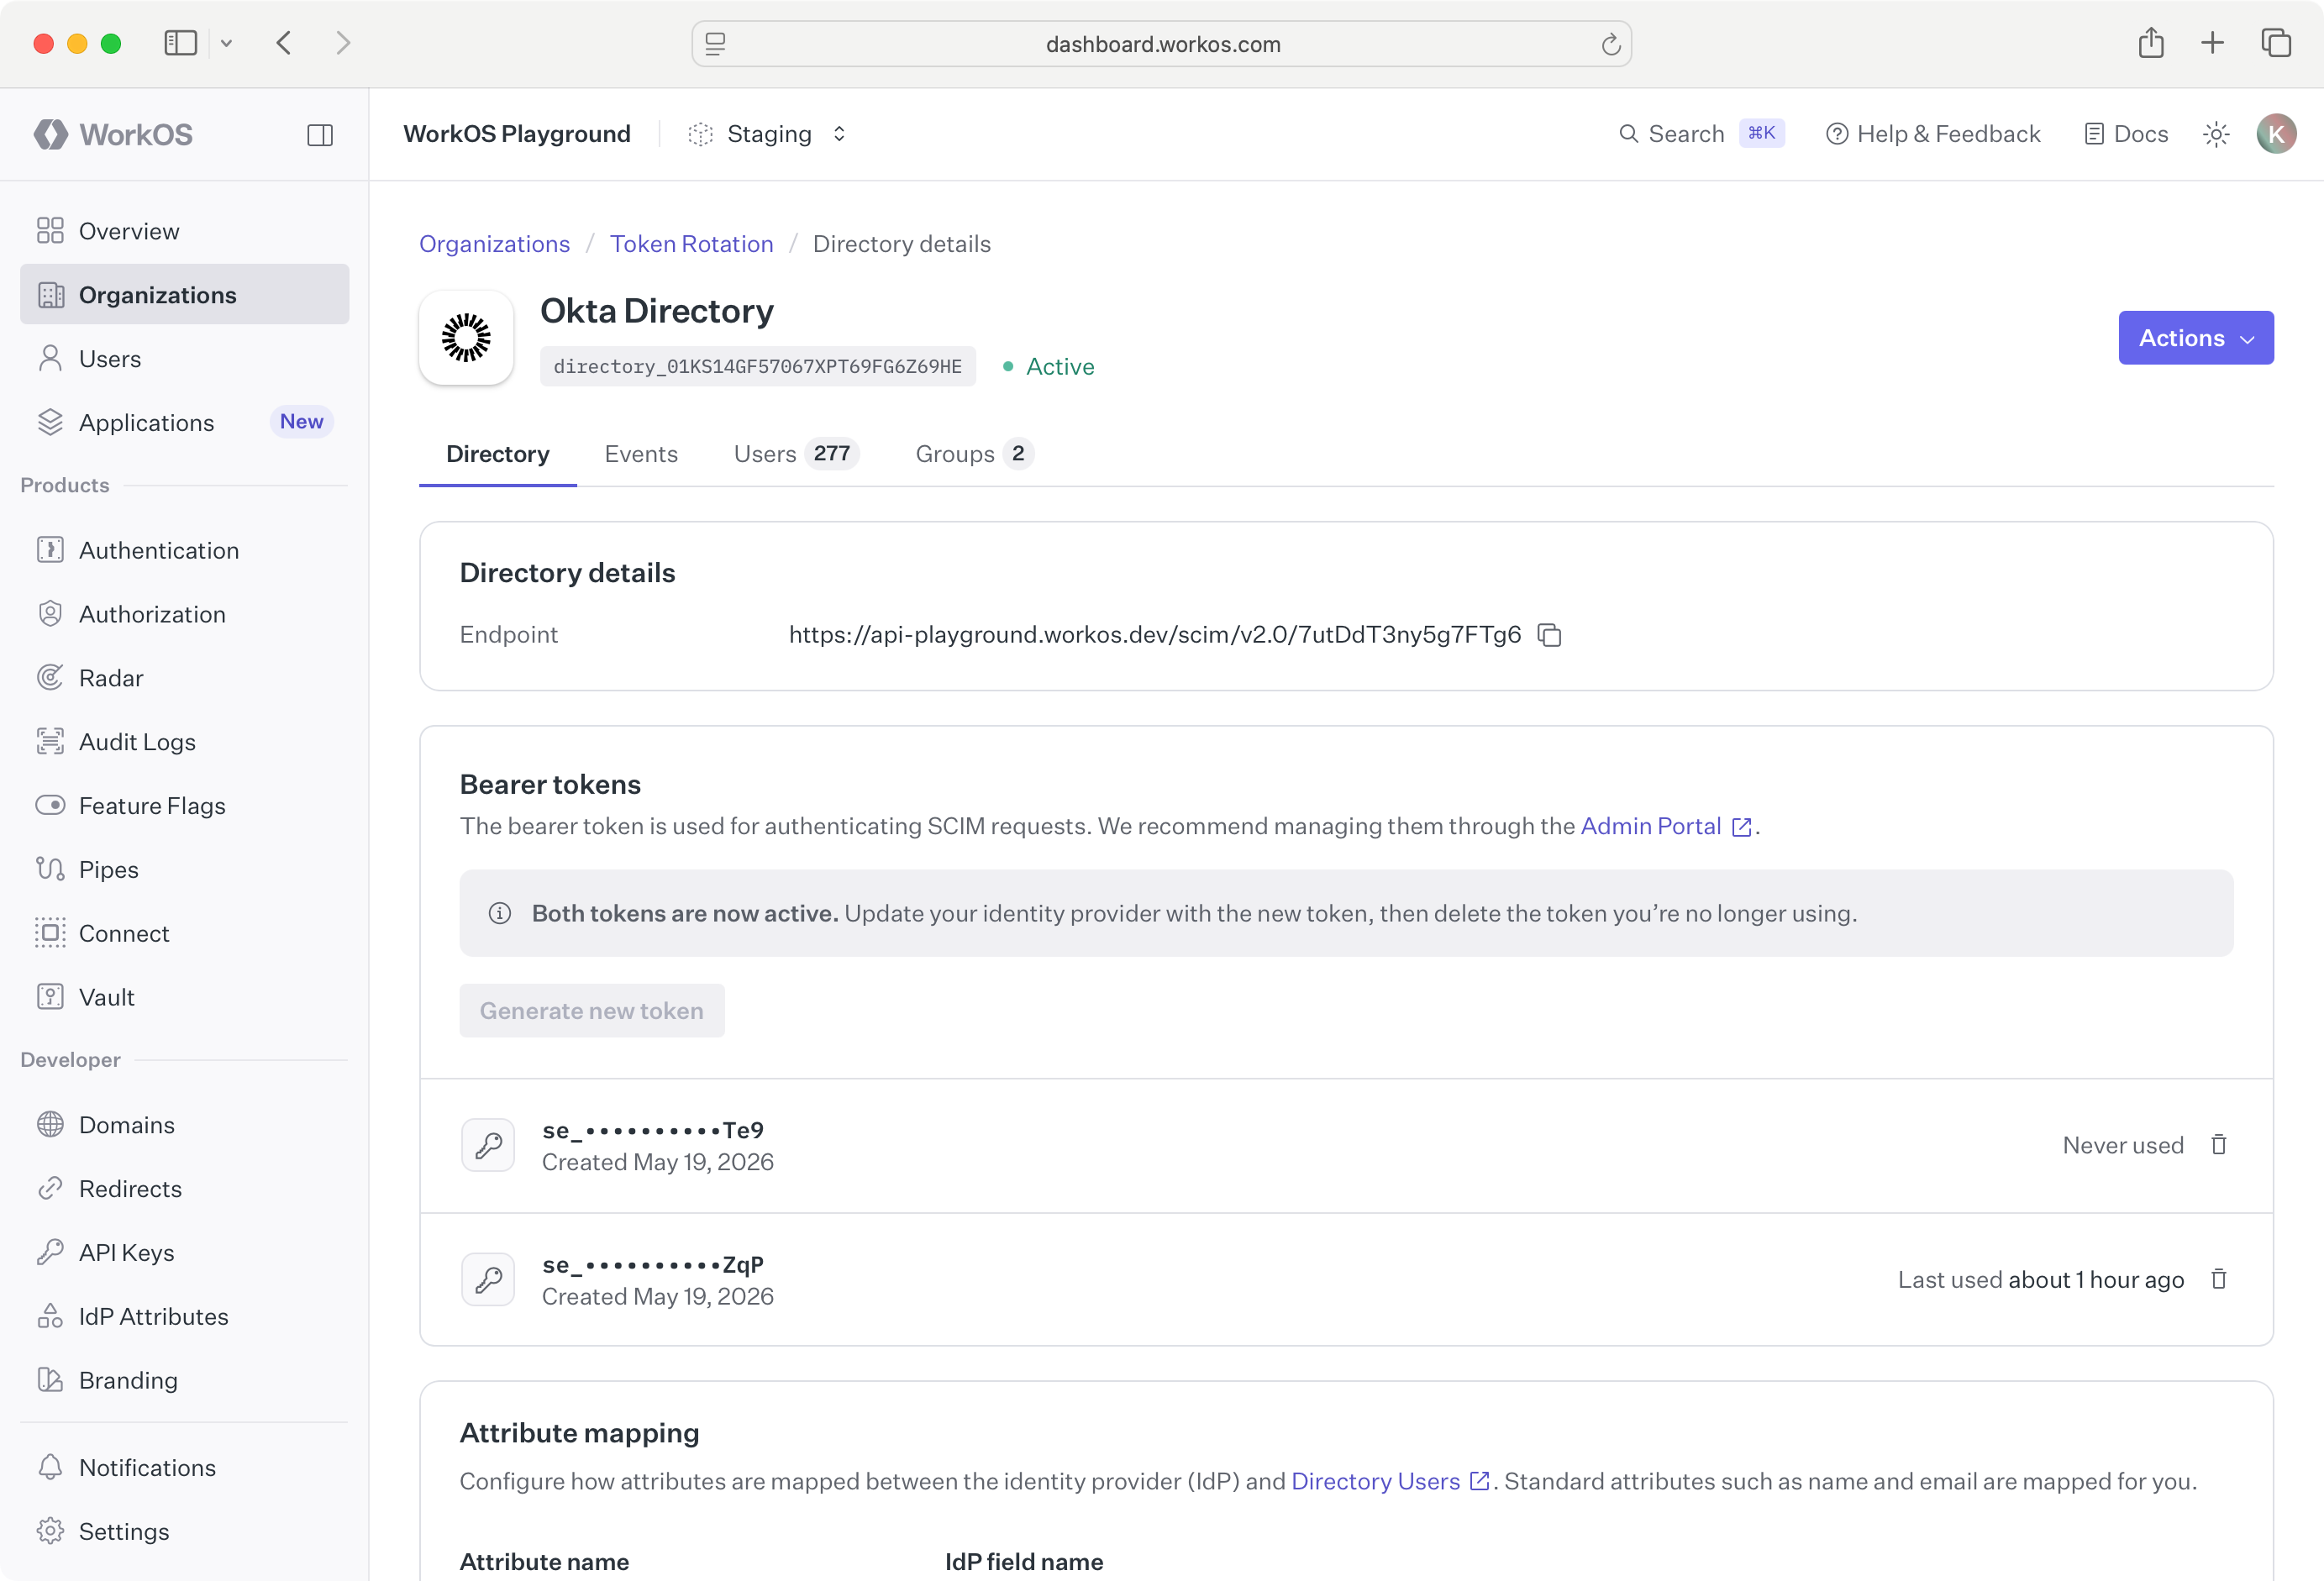The image size is (2324, 1581).
Task: Open the Directory Users link
Action: 1390,1481
